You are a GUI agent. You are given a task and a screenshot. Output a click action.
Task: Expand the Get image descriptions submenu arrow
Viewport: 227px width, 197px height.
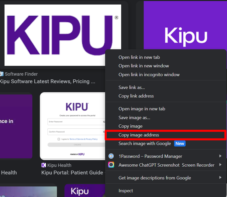220,178
